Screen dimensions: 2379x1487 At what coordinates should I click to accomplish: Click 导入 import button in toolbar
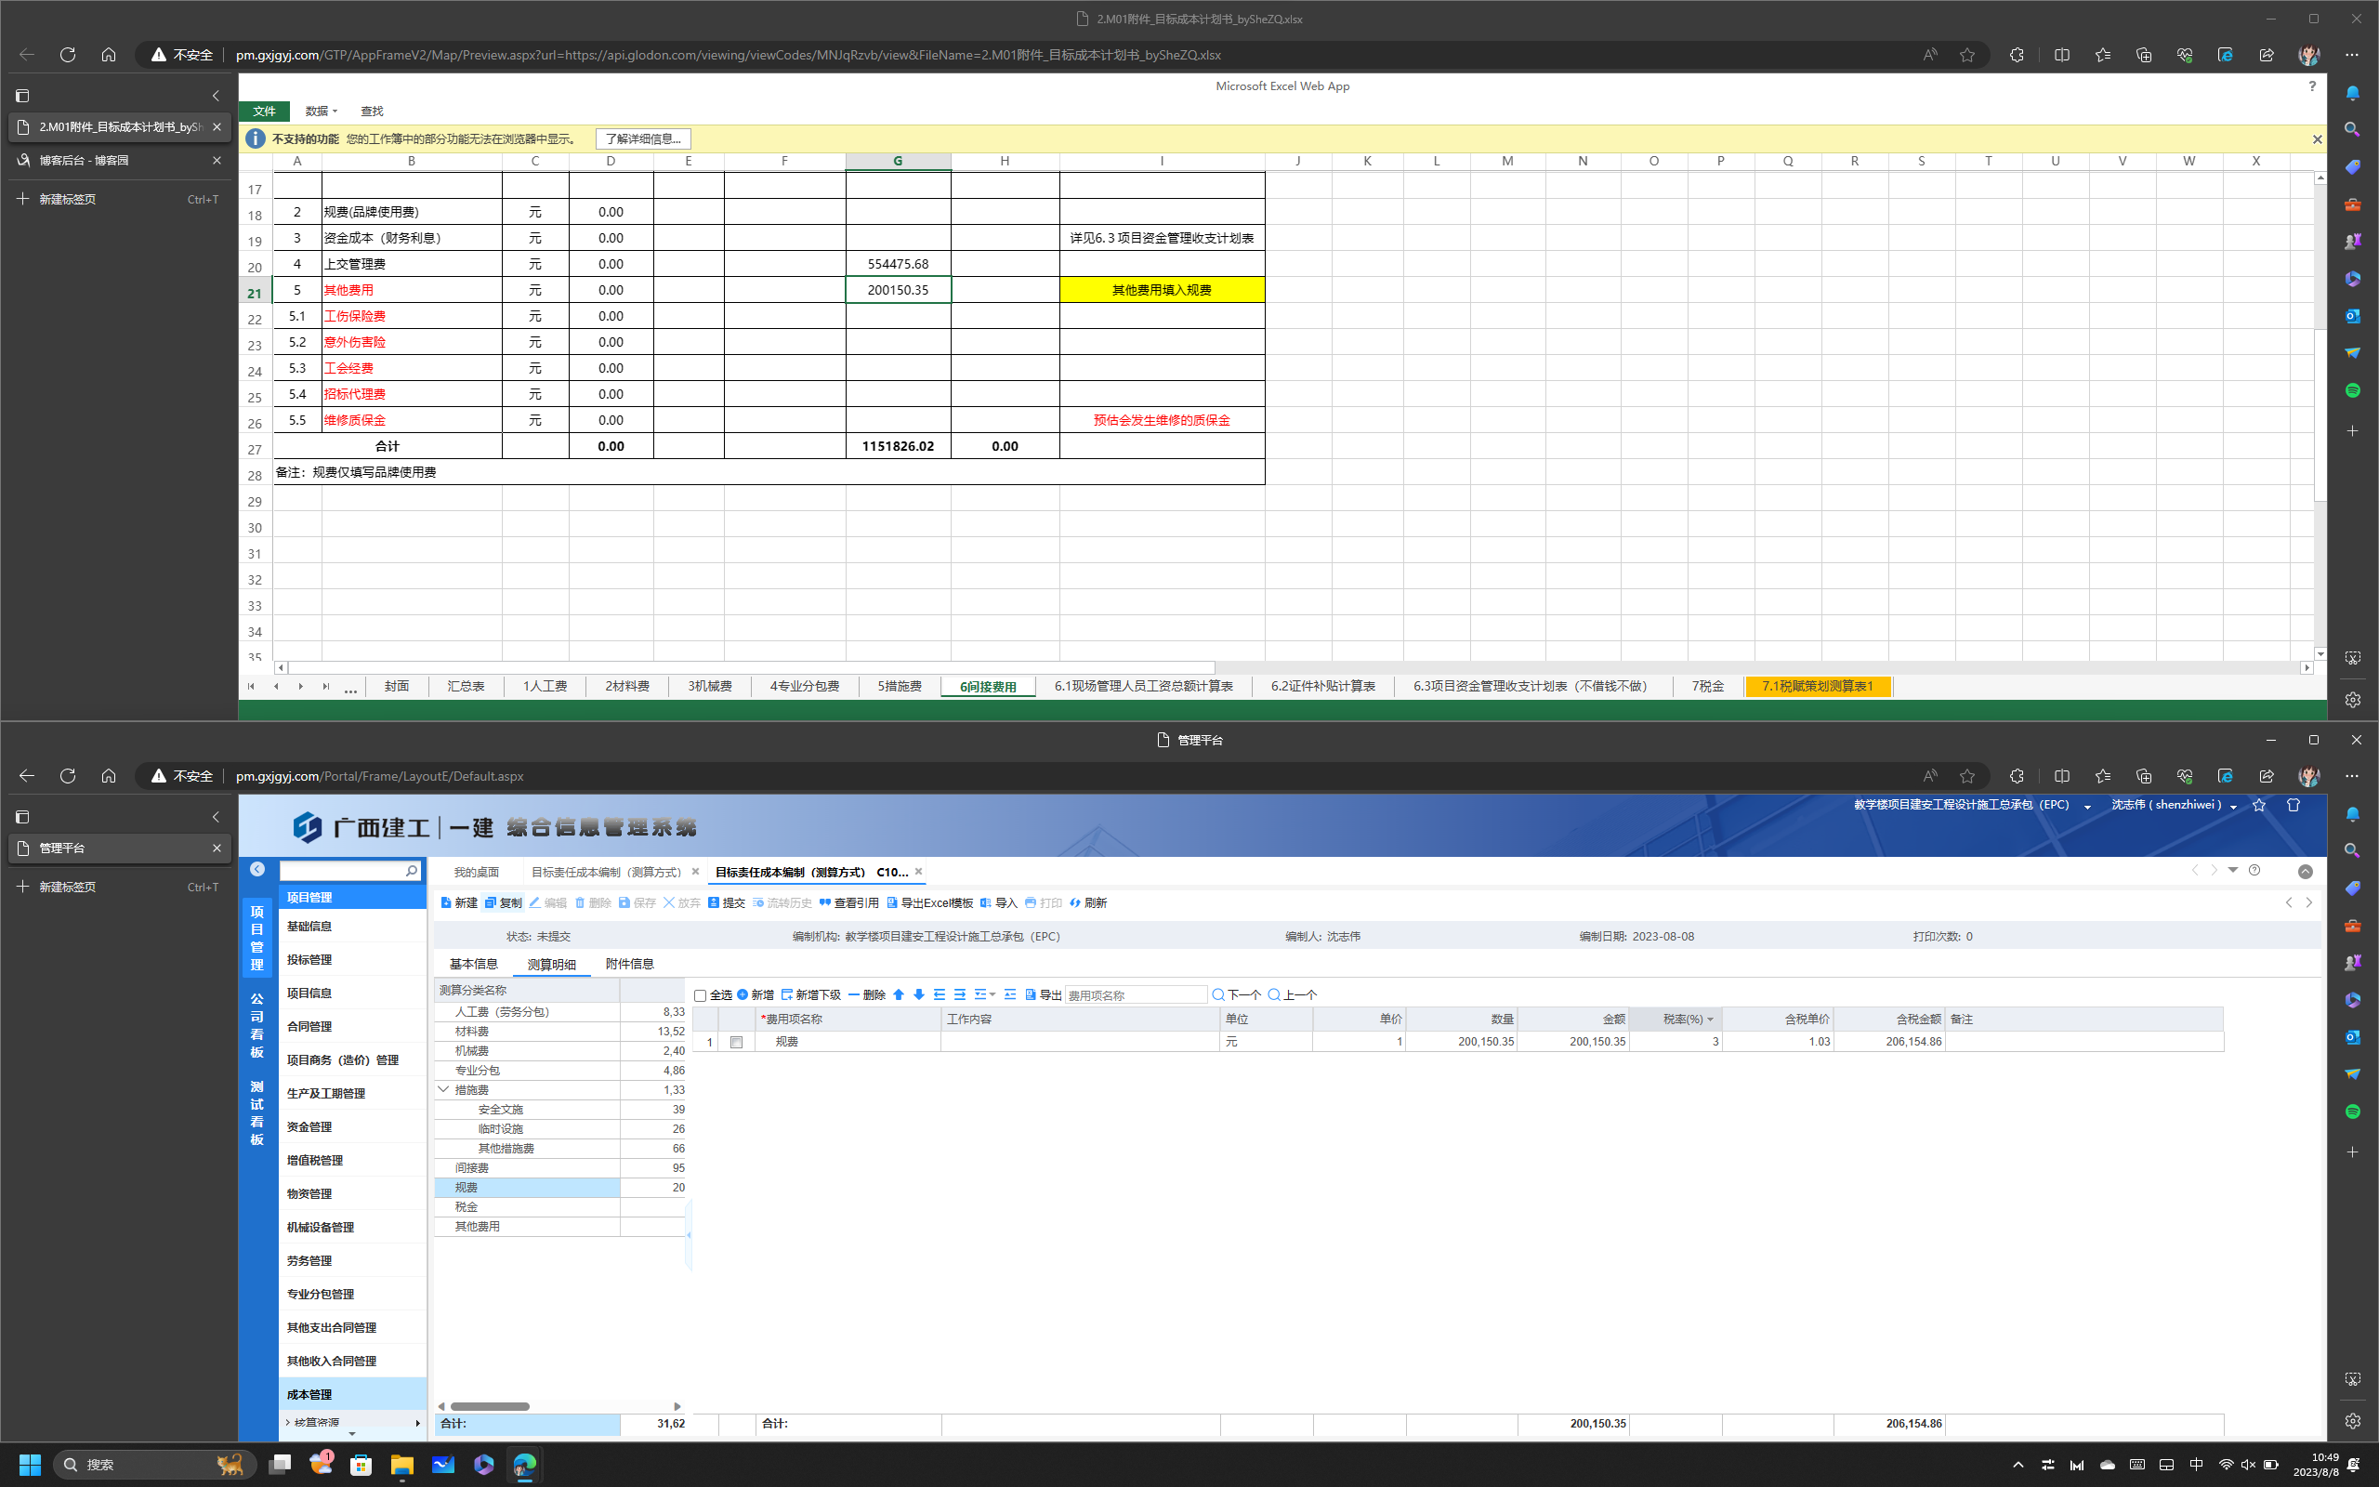click(x=998, y=902)
